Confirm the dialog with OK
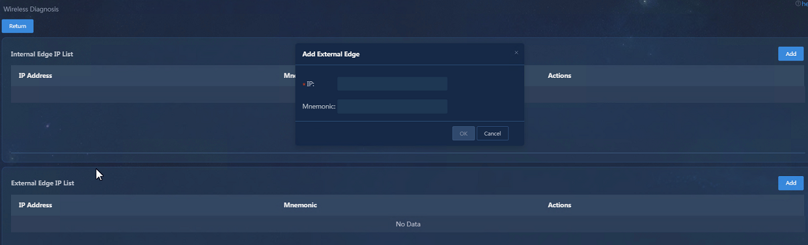 (x=464, y=133)
